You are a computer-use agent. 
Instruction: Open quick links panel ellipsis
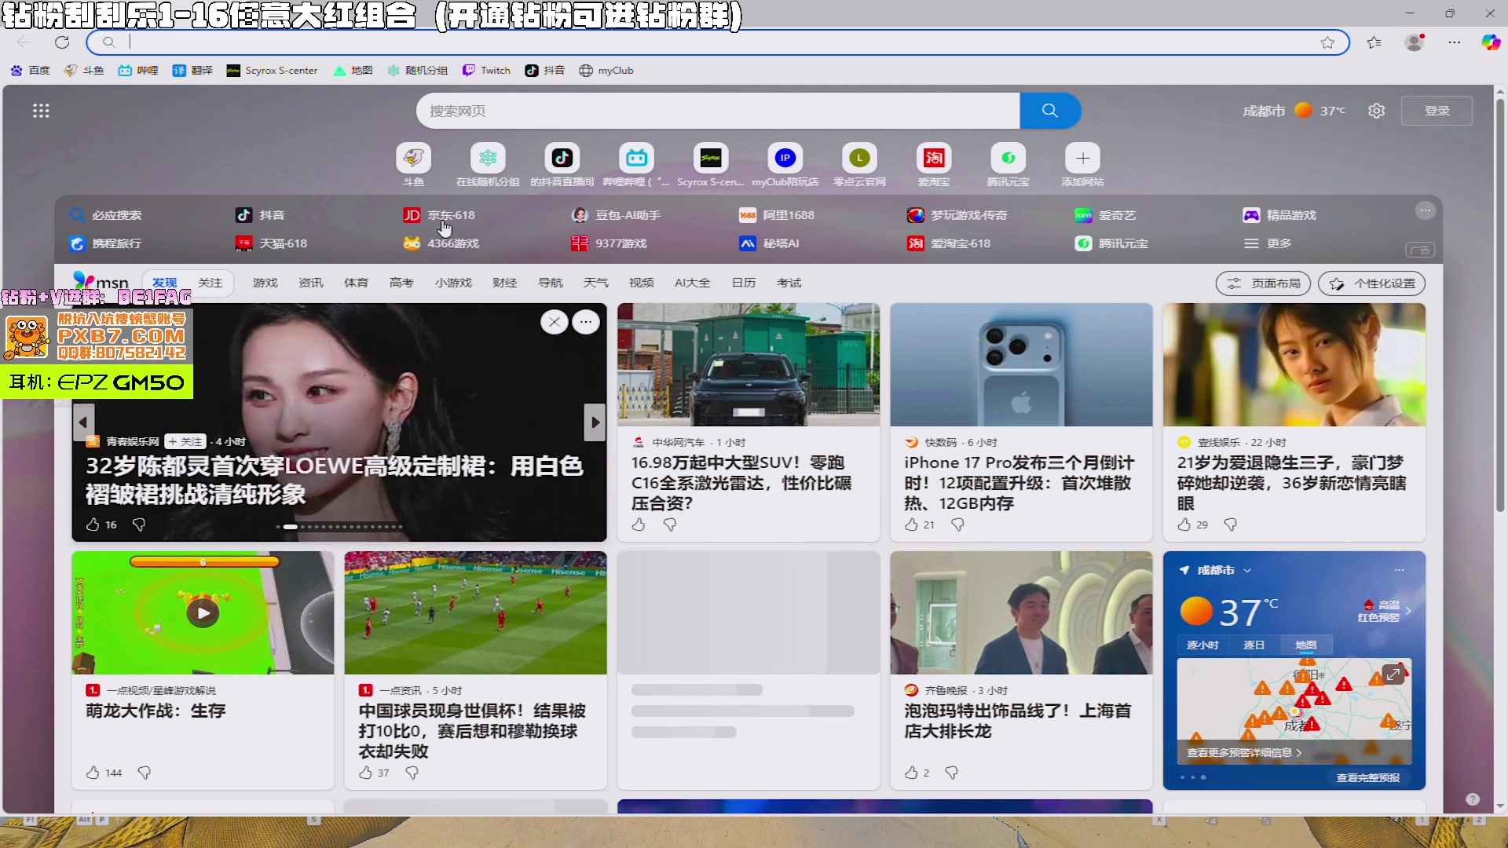click(1425, 210)
